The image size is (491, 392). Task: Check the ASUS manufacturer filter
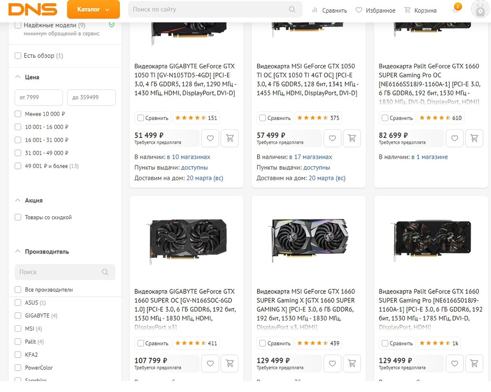pyautogui.click(x=18, y=303)
